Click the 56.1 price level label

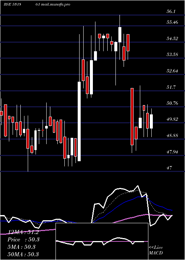pos(171,12)
